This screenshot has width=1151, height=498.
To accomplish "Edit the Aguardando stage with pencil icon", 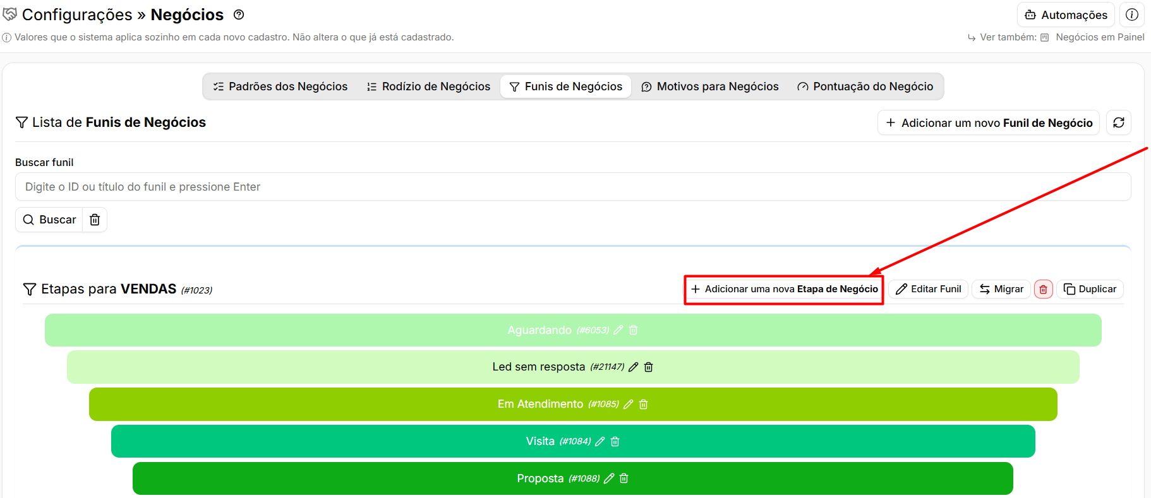I will click(x=618, y=330).
